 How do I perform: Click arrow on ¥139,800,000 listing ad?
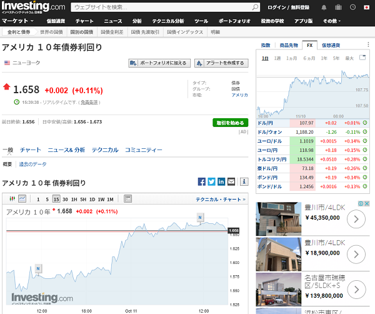356,290
